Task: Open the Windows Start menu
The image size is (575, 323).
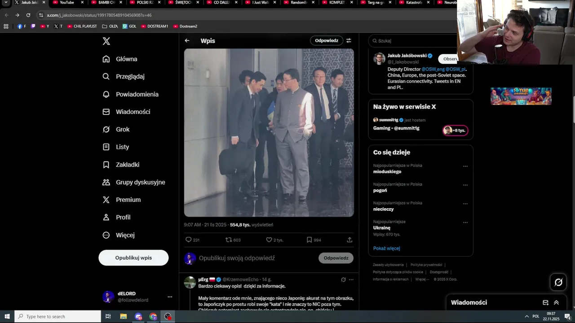Action: pyautogui.click(x=7, y=317)
